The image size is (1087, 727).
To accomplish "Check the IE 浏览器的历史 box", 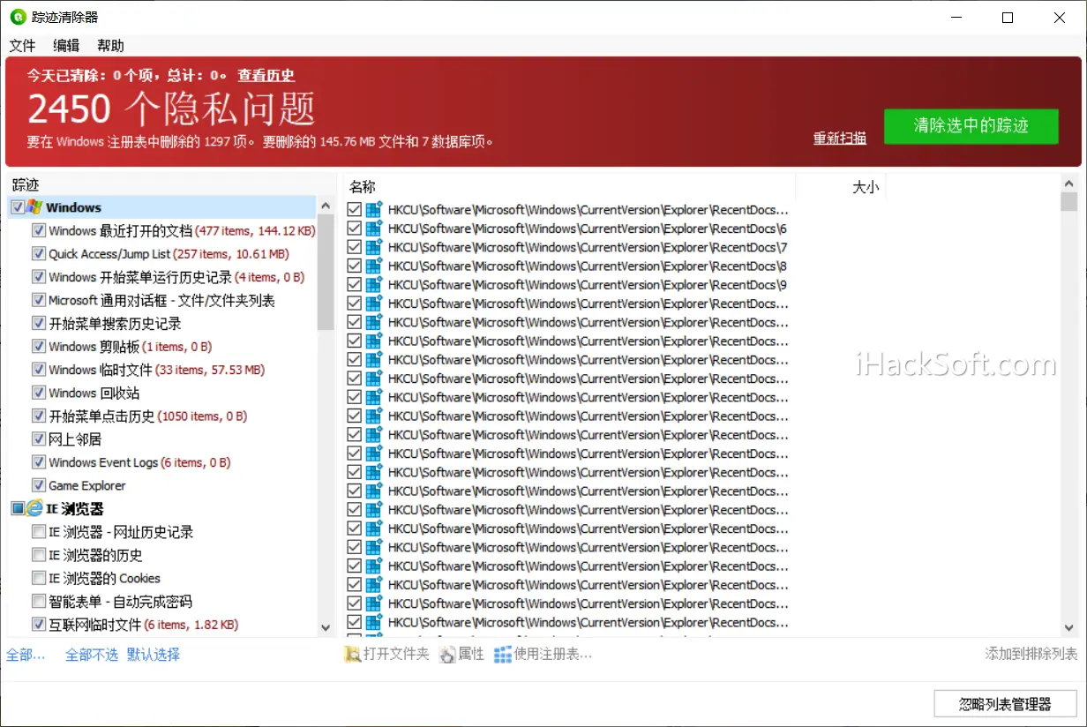I will point(39,555).
